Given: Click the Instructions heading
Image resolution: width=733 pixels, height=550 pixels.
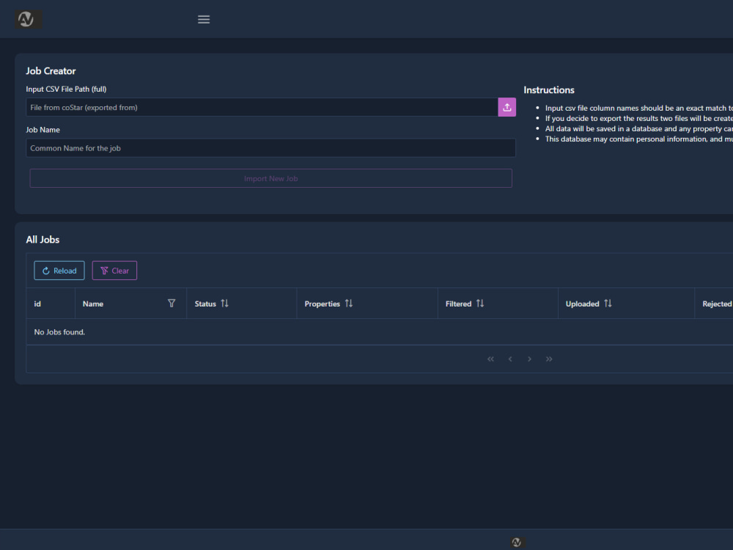Looking at the screenshot, I should 549,89.
